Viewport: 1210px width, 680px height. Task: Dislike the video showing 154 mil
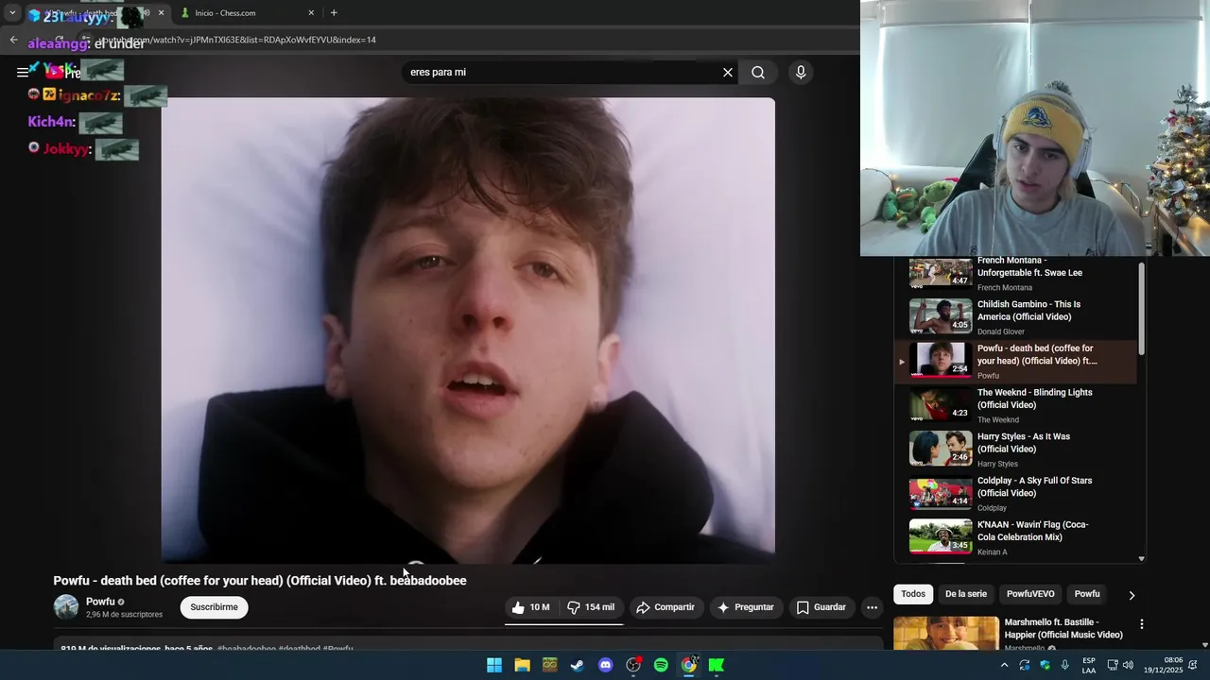click(591, 607)
